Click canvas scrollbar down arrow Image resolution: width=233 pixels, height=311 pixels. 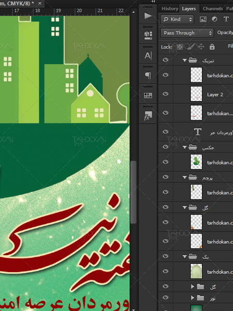point(134,309)
